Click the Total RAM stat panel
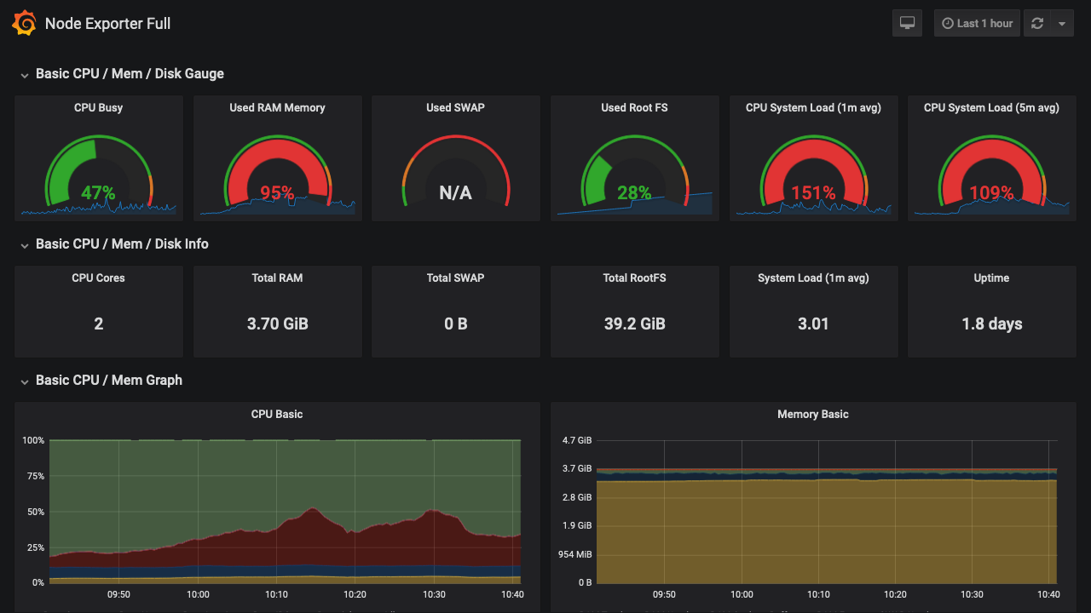1091x613 pixels. [x=277, y=324]
